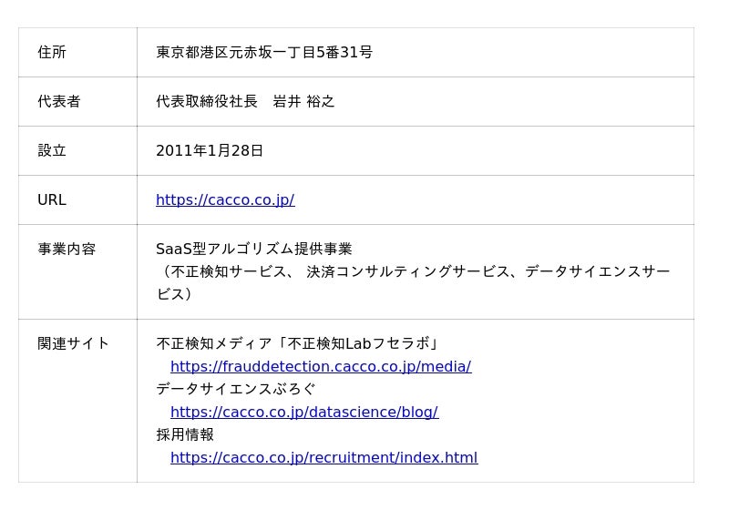Click the データサイエンスぶろぐ heading text
Viewport: 729px width, 510px height.
[x=236, y=390]
